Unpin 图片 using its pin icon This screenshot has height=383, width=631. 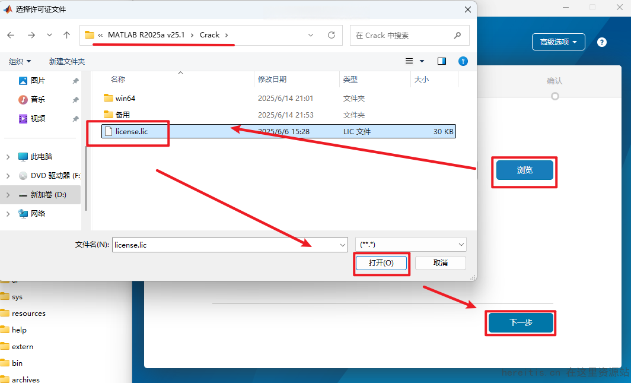coord(76,81)
